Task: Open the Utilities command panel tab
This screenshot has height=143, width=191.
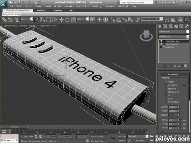Action: click(187, 26)
